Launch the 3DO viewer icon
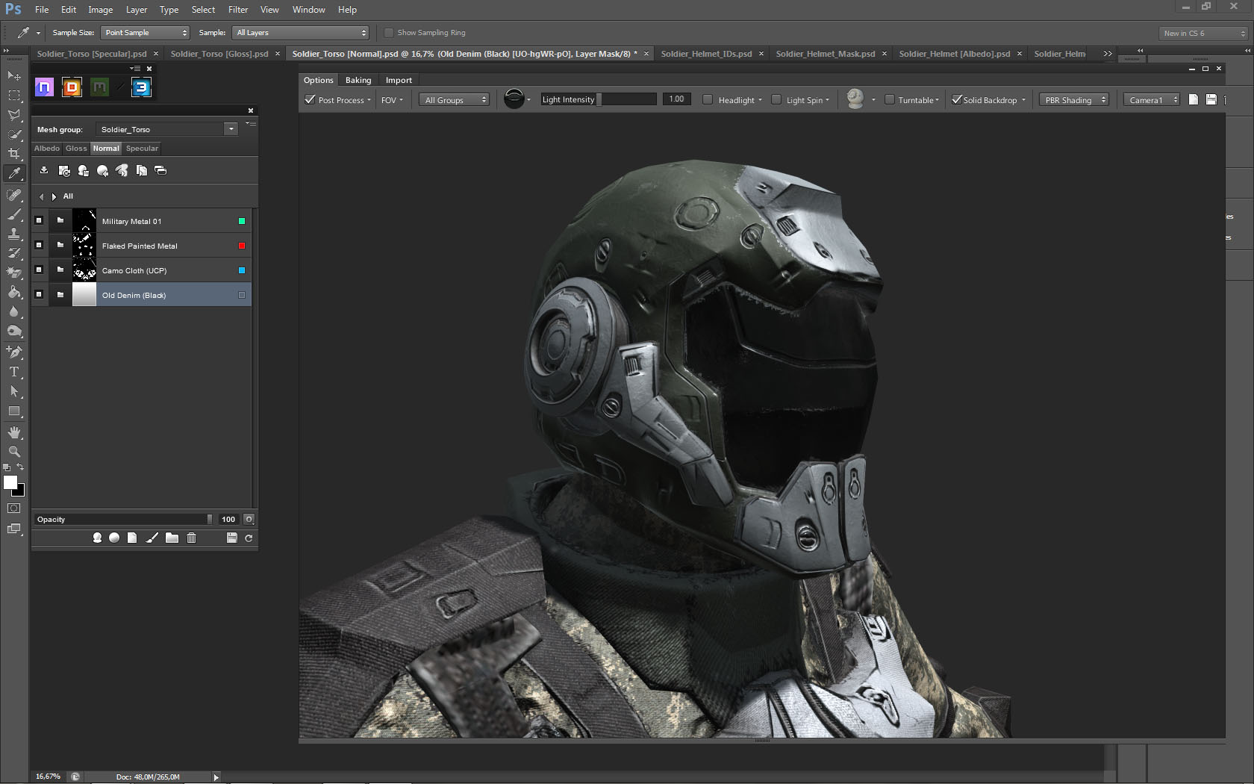The image size is (1254, 784). 141,87
